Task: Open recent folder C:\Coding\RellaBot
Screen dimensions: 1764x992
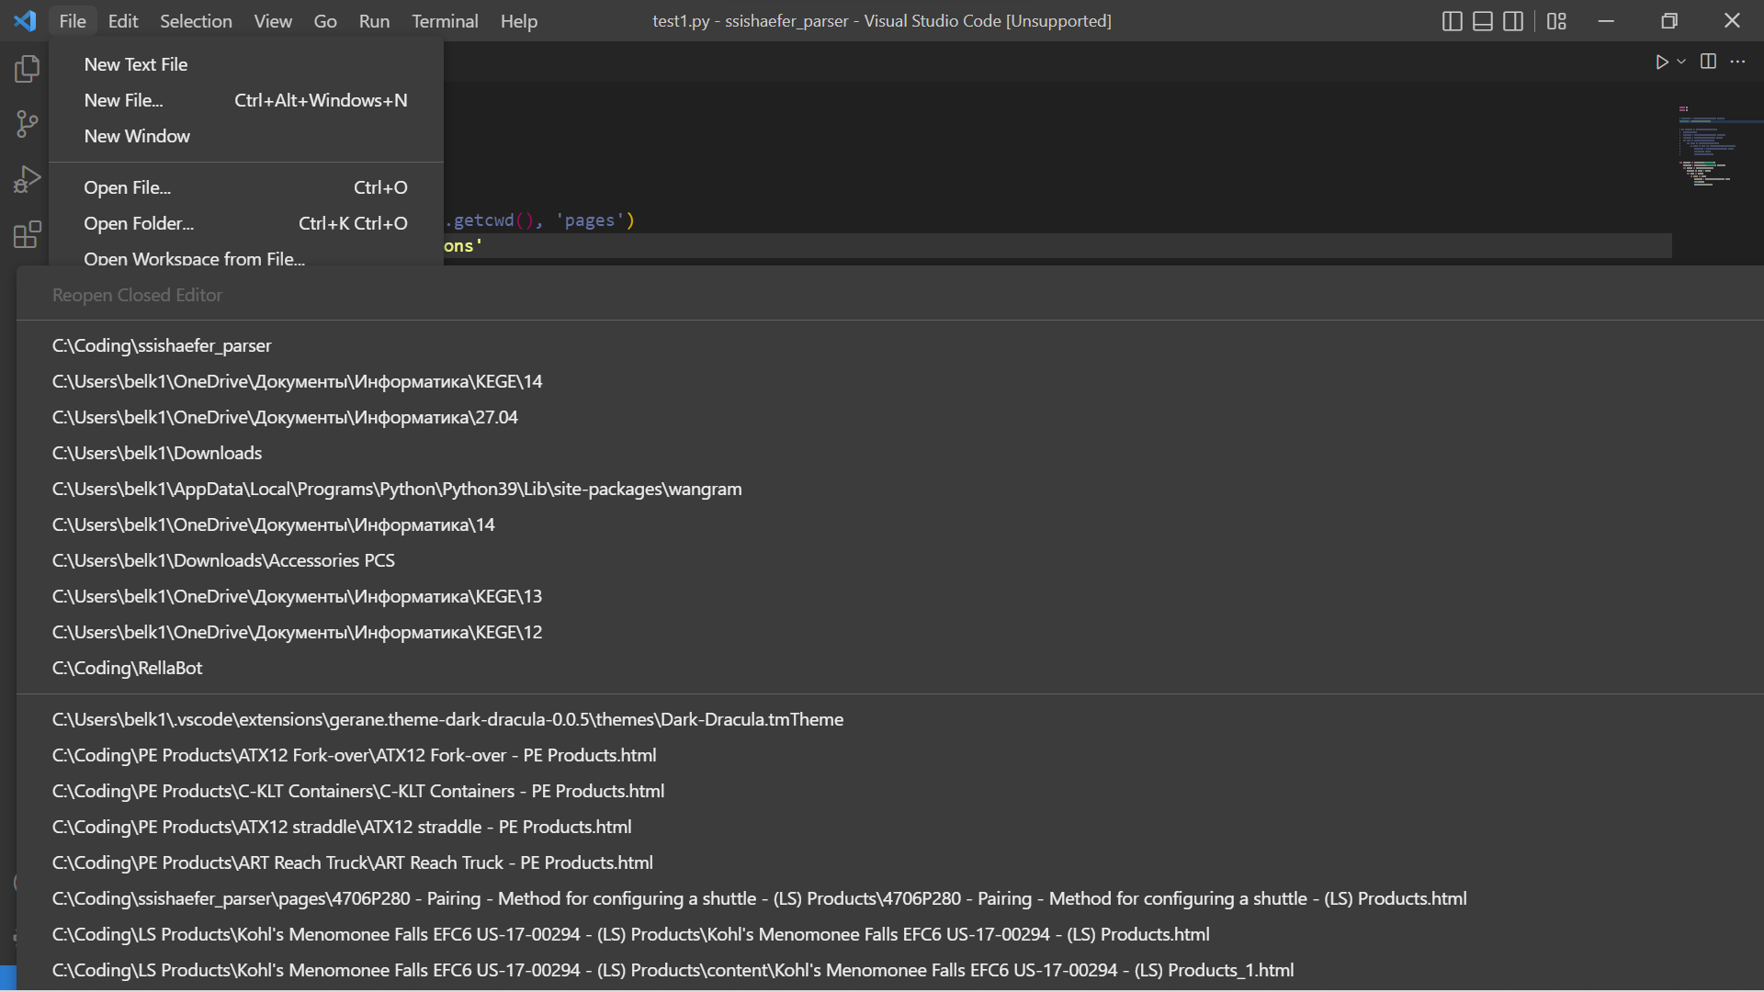Action: (x=889, y=668)
